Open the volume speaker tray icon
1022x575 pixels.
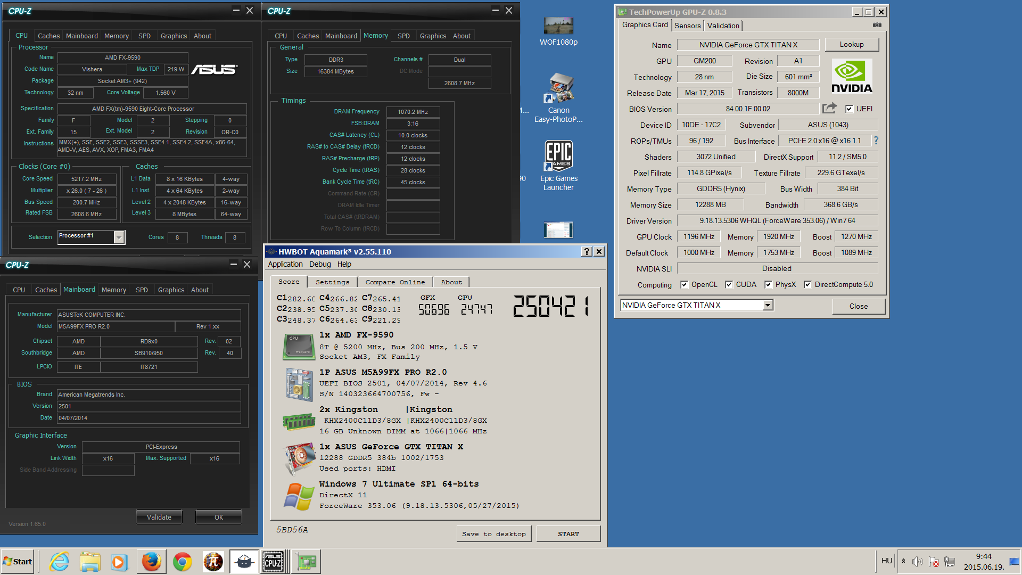(x=917, y=562)
